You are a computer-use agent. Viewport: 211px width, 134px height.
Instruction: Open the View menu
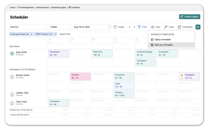click(x=158, y=27)
